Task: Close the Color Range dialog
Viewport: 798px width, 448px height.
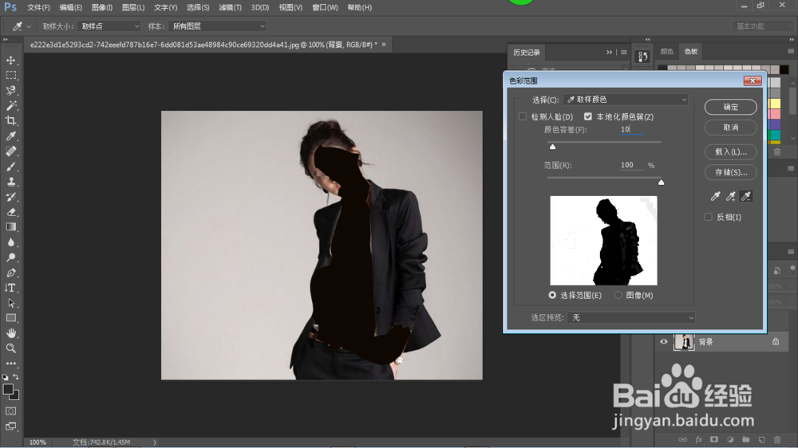Action: pyautogui.click(x=753, y=81)
